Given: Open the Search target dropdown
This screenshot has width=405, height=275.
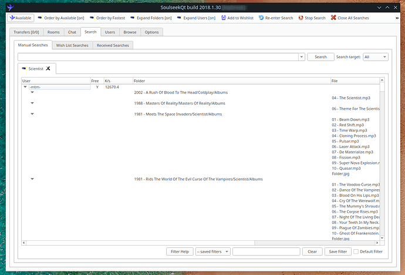Looking at the screenshot, I should 376,57.
